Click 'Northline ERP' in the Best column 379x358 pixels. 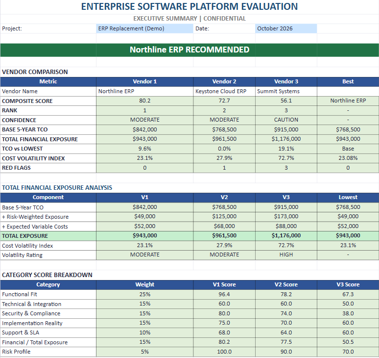[348, 101]
